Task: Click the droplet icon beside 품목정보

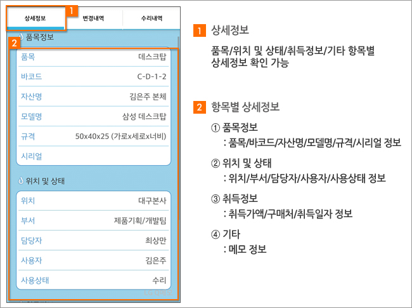Action: [21, 37]
